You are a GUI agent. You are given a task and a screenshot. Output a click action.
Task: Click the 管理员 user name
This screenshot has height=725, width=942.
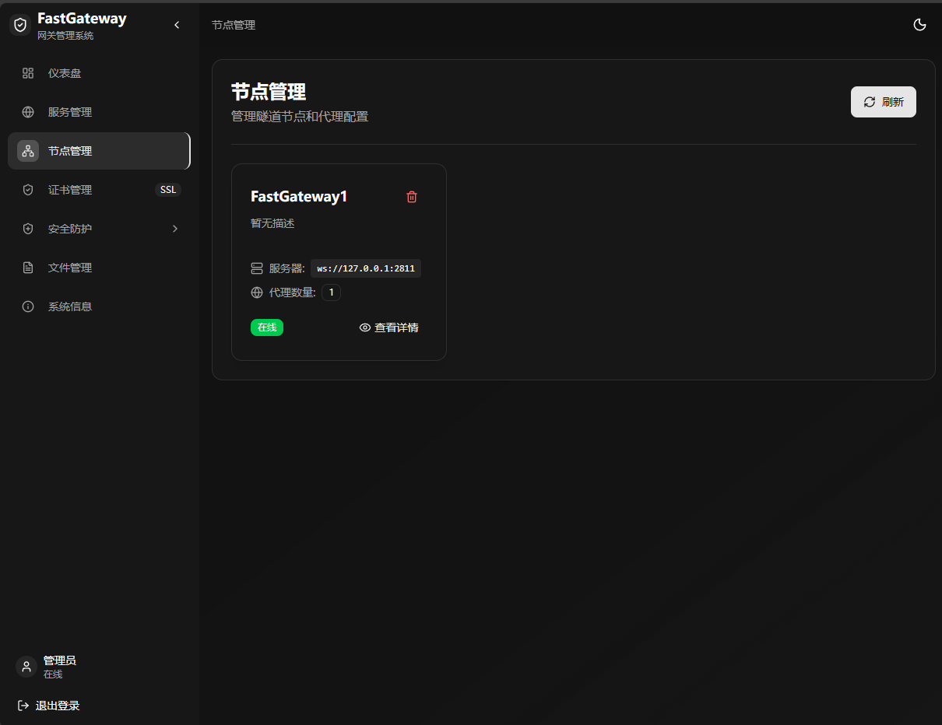pyautogui.click(x=60, y=660)
